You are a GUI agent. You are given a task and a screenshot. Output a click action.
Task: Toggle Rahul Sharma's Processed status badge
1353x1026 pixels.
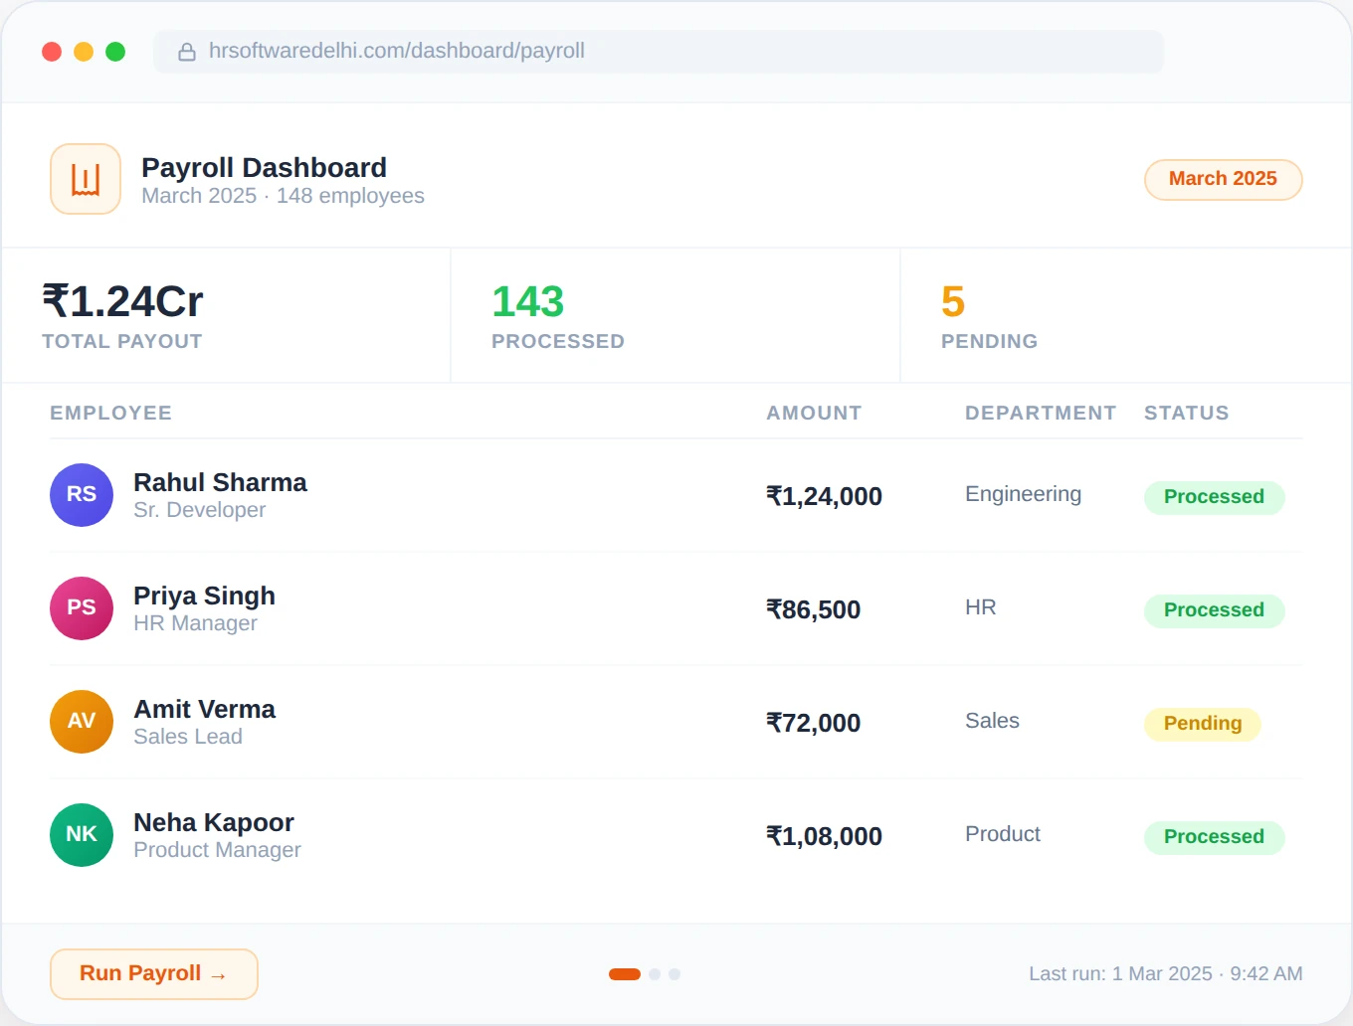[x=1214, y=497]
